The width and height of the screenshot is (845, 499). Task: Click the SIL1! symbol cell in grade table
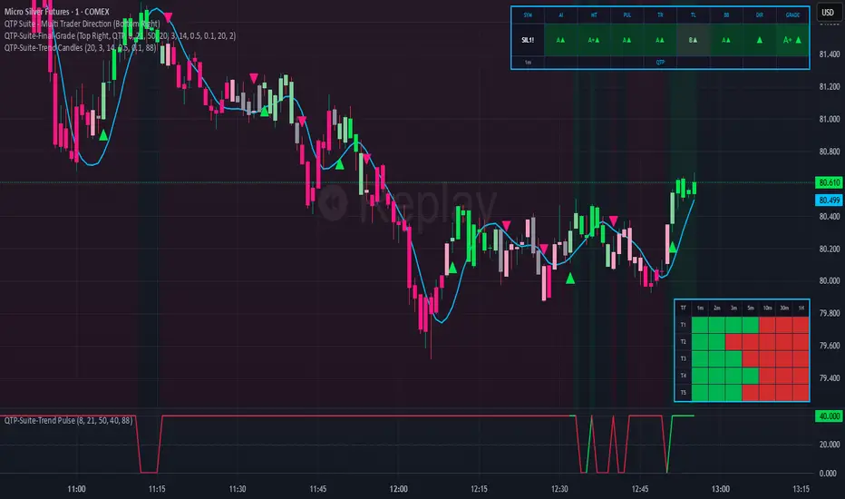click(x=528, y=40)
